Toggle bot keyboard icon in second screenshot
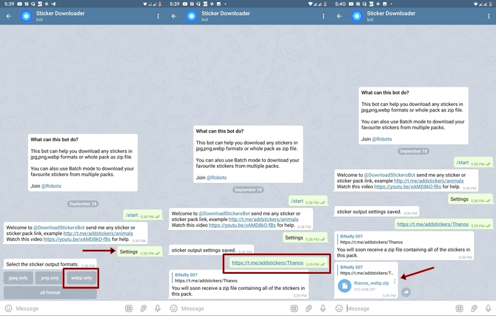This screenshot has height=316, width=496. [294, 309]
